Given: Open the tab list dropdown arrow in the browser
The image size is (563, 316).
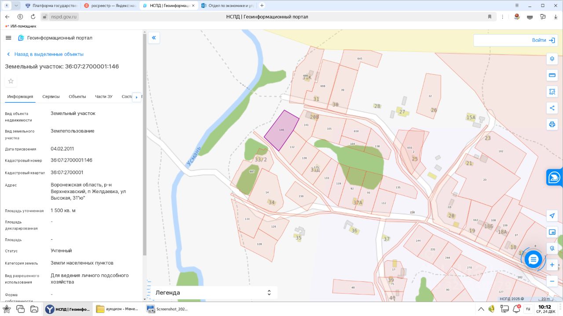Looking at the screenshot, I should [16, 5].
